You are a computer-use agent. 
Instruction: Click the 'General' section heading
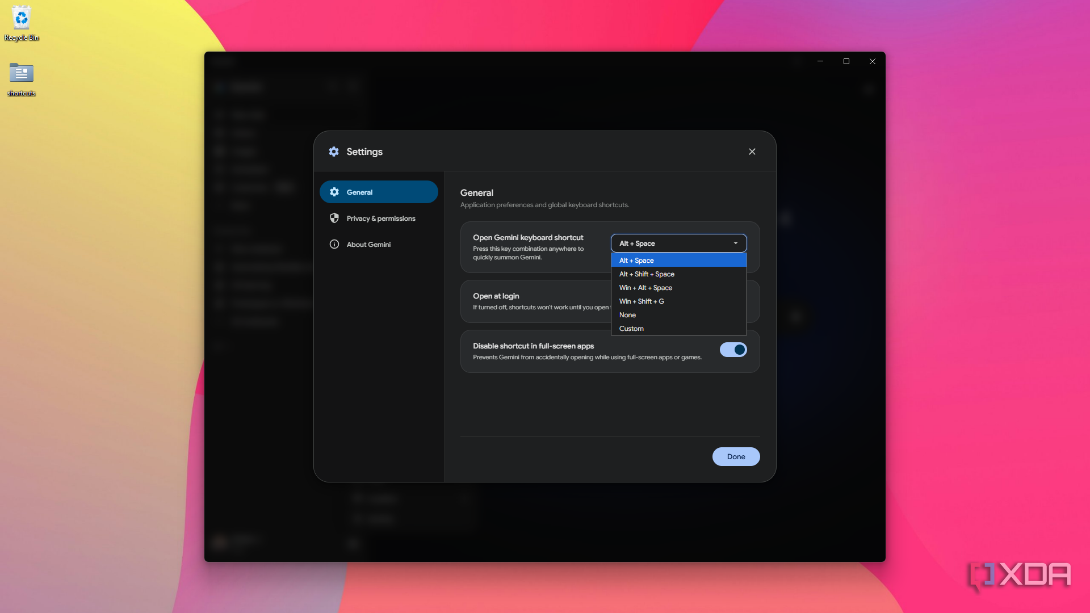tap(476, 192)
